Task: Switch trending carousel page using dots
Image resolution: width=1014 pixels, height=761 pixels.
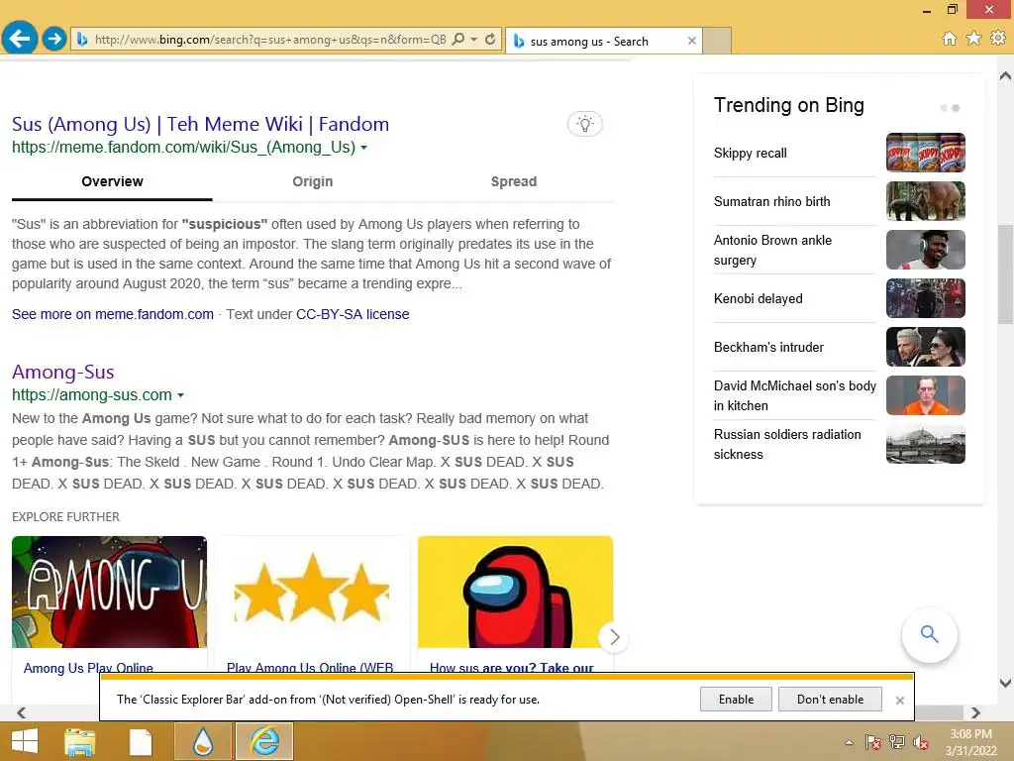Action: tap(950, 108)
